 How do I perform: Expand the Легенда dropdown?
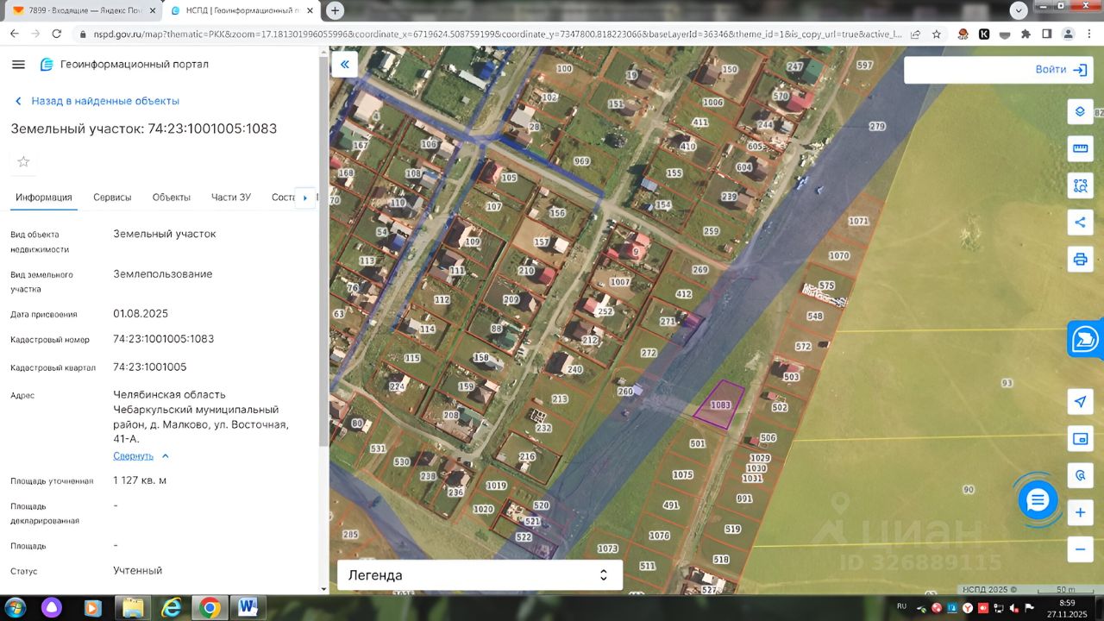pos(480,575)
